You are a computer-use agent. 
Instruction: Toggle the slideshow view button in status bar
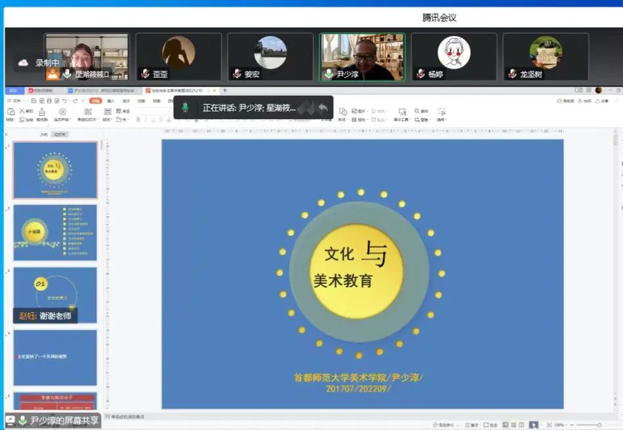tap(534, 425)
